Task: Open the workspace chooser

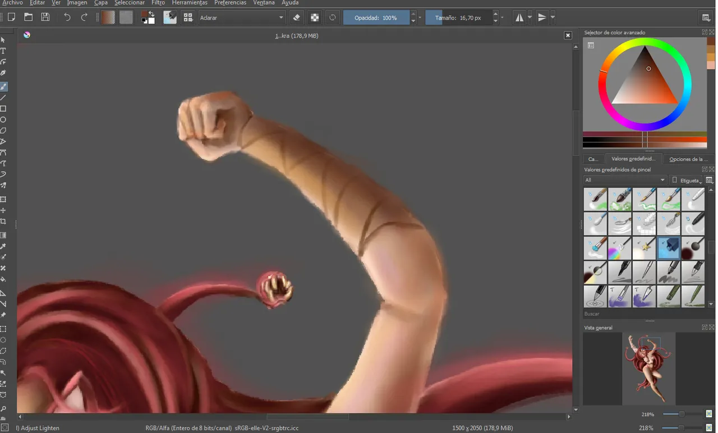Action: click(706, 18)
